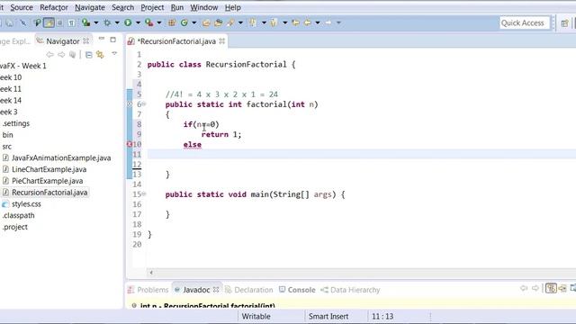The width and height of the screenshot is (576, 324).
Task: Select PieChartExample.java in Navigator
Action: (x=47, y=181)
